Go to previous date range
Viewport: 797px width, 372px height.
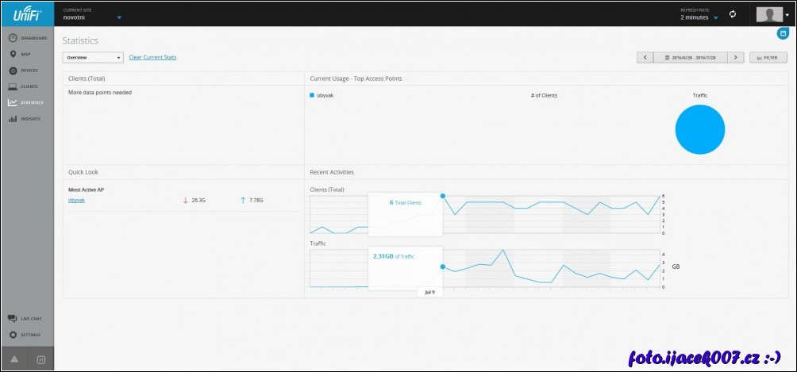click(x=645, y=57)
